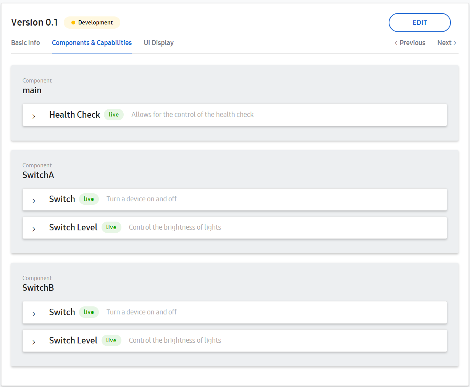Expand SwitchA's Switch Level chevron
This screenshot has height=387, width=470.
[x=34, y=229]
